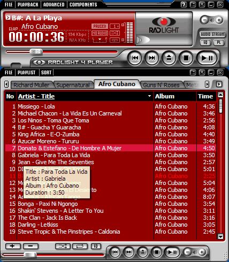This screenshot has height=262, width=229.
Task: Toggle repeat indicator in main display
Action: point(114,40)
